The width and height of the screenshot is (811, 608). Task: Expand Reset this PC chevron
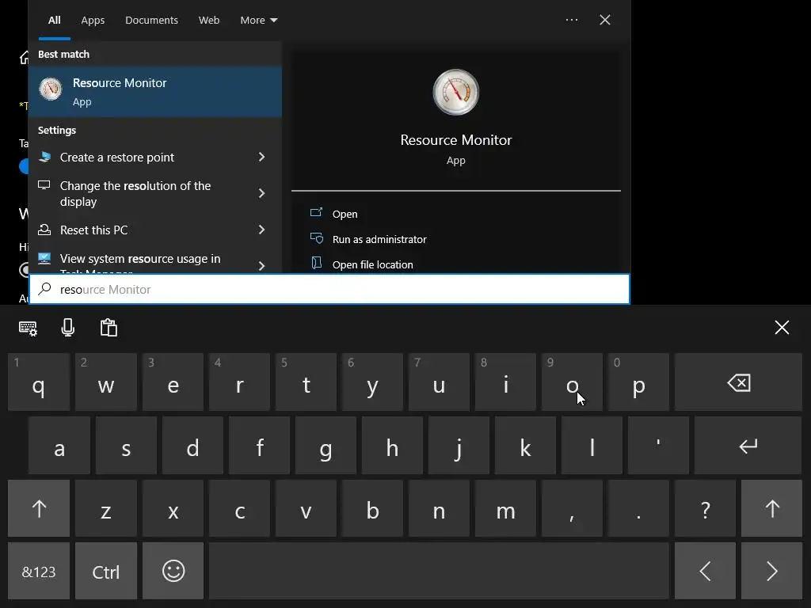[x=261, y=230]
